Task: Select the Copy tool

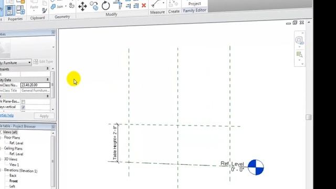Action: pos(94,6)
